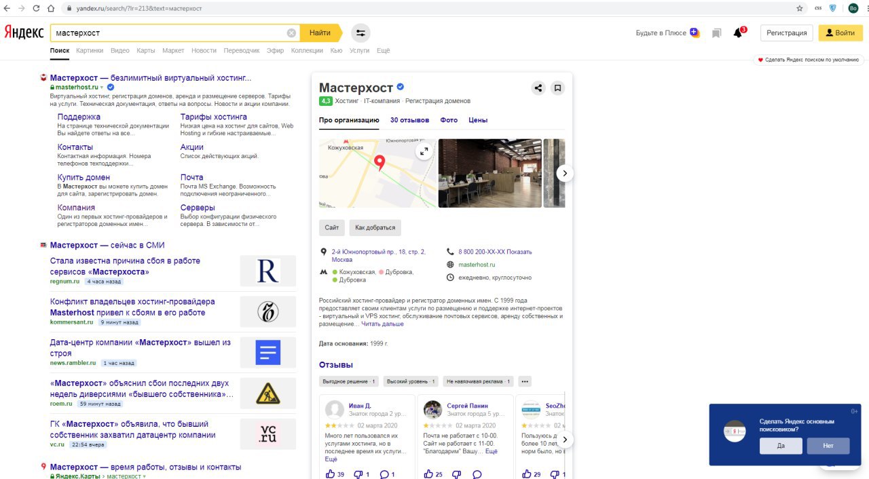This screenshot has width=869, height=479.
Task: Open Сергей Панин profile avatar
Action: pyautogui.click(x=432, y=410)
